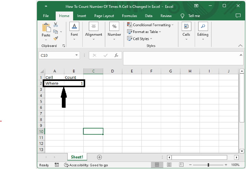Switch to the Page Layout tab
Screen dimensions: 246x169
[104, 16]
